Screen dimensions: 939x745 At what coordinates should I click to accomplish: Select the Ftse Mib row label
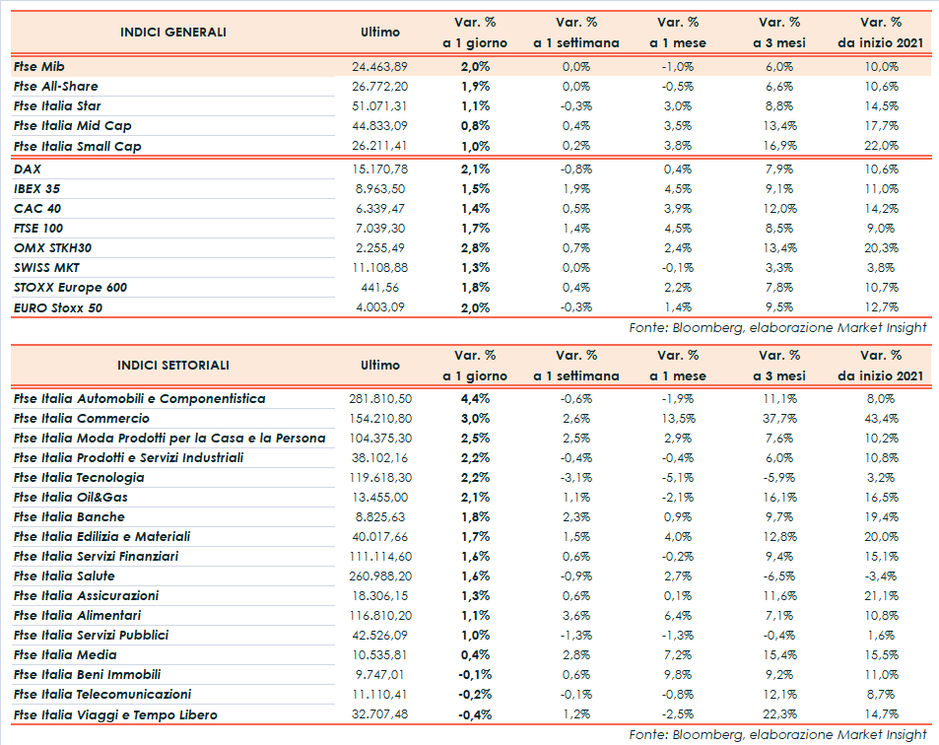(x=40, y=66)
